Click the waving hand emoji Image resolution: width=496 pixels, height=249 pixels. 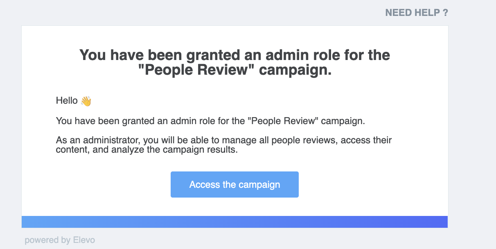[86, 101]
